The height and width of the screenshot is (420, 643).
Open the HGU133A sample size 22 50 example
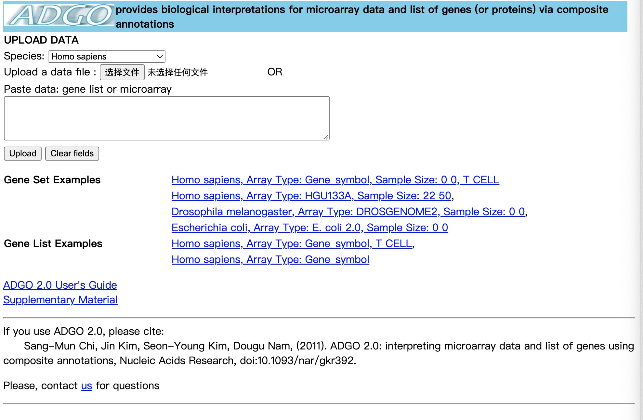click(x=311, y=196)
